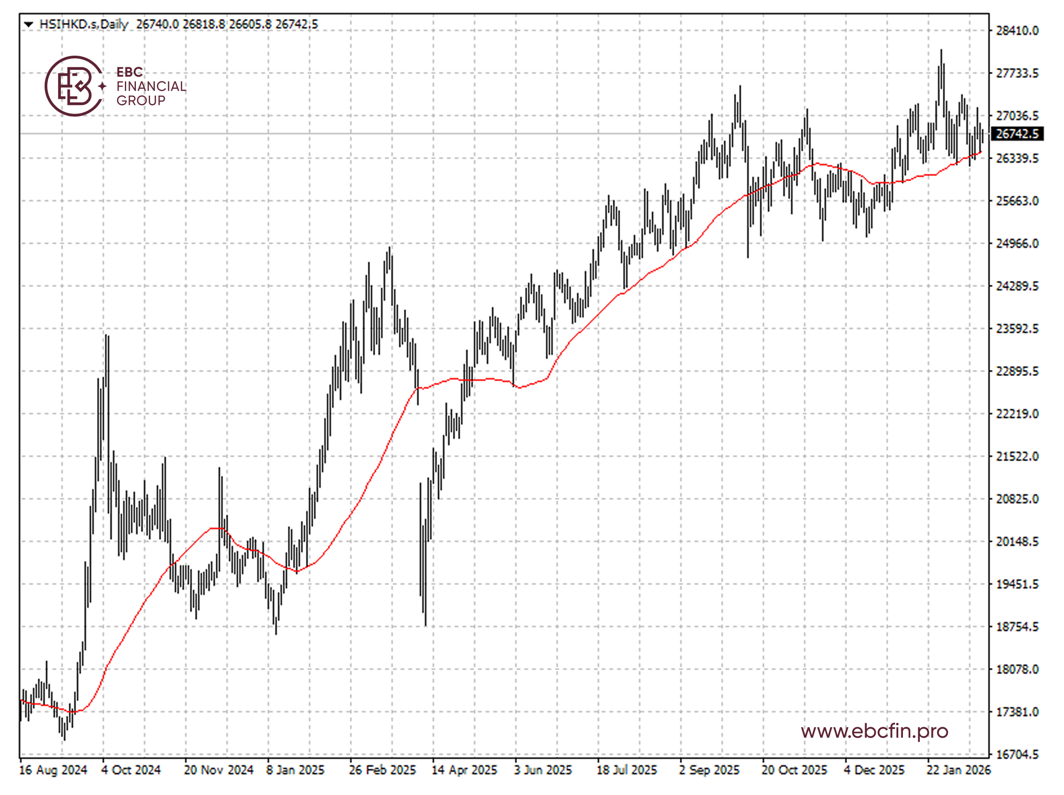The image size is (1064, 795).
Task: Click the 16704.5 price axis label
Action: coord(1017,755)
